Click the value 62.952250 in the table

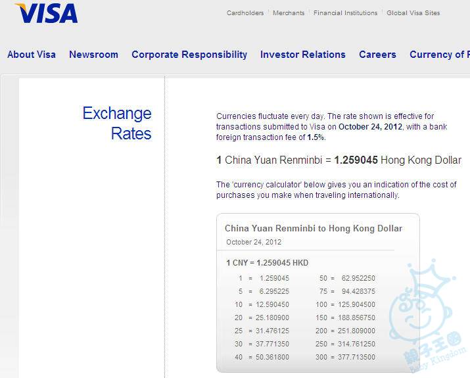pos(358,278)
